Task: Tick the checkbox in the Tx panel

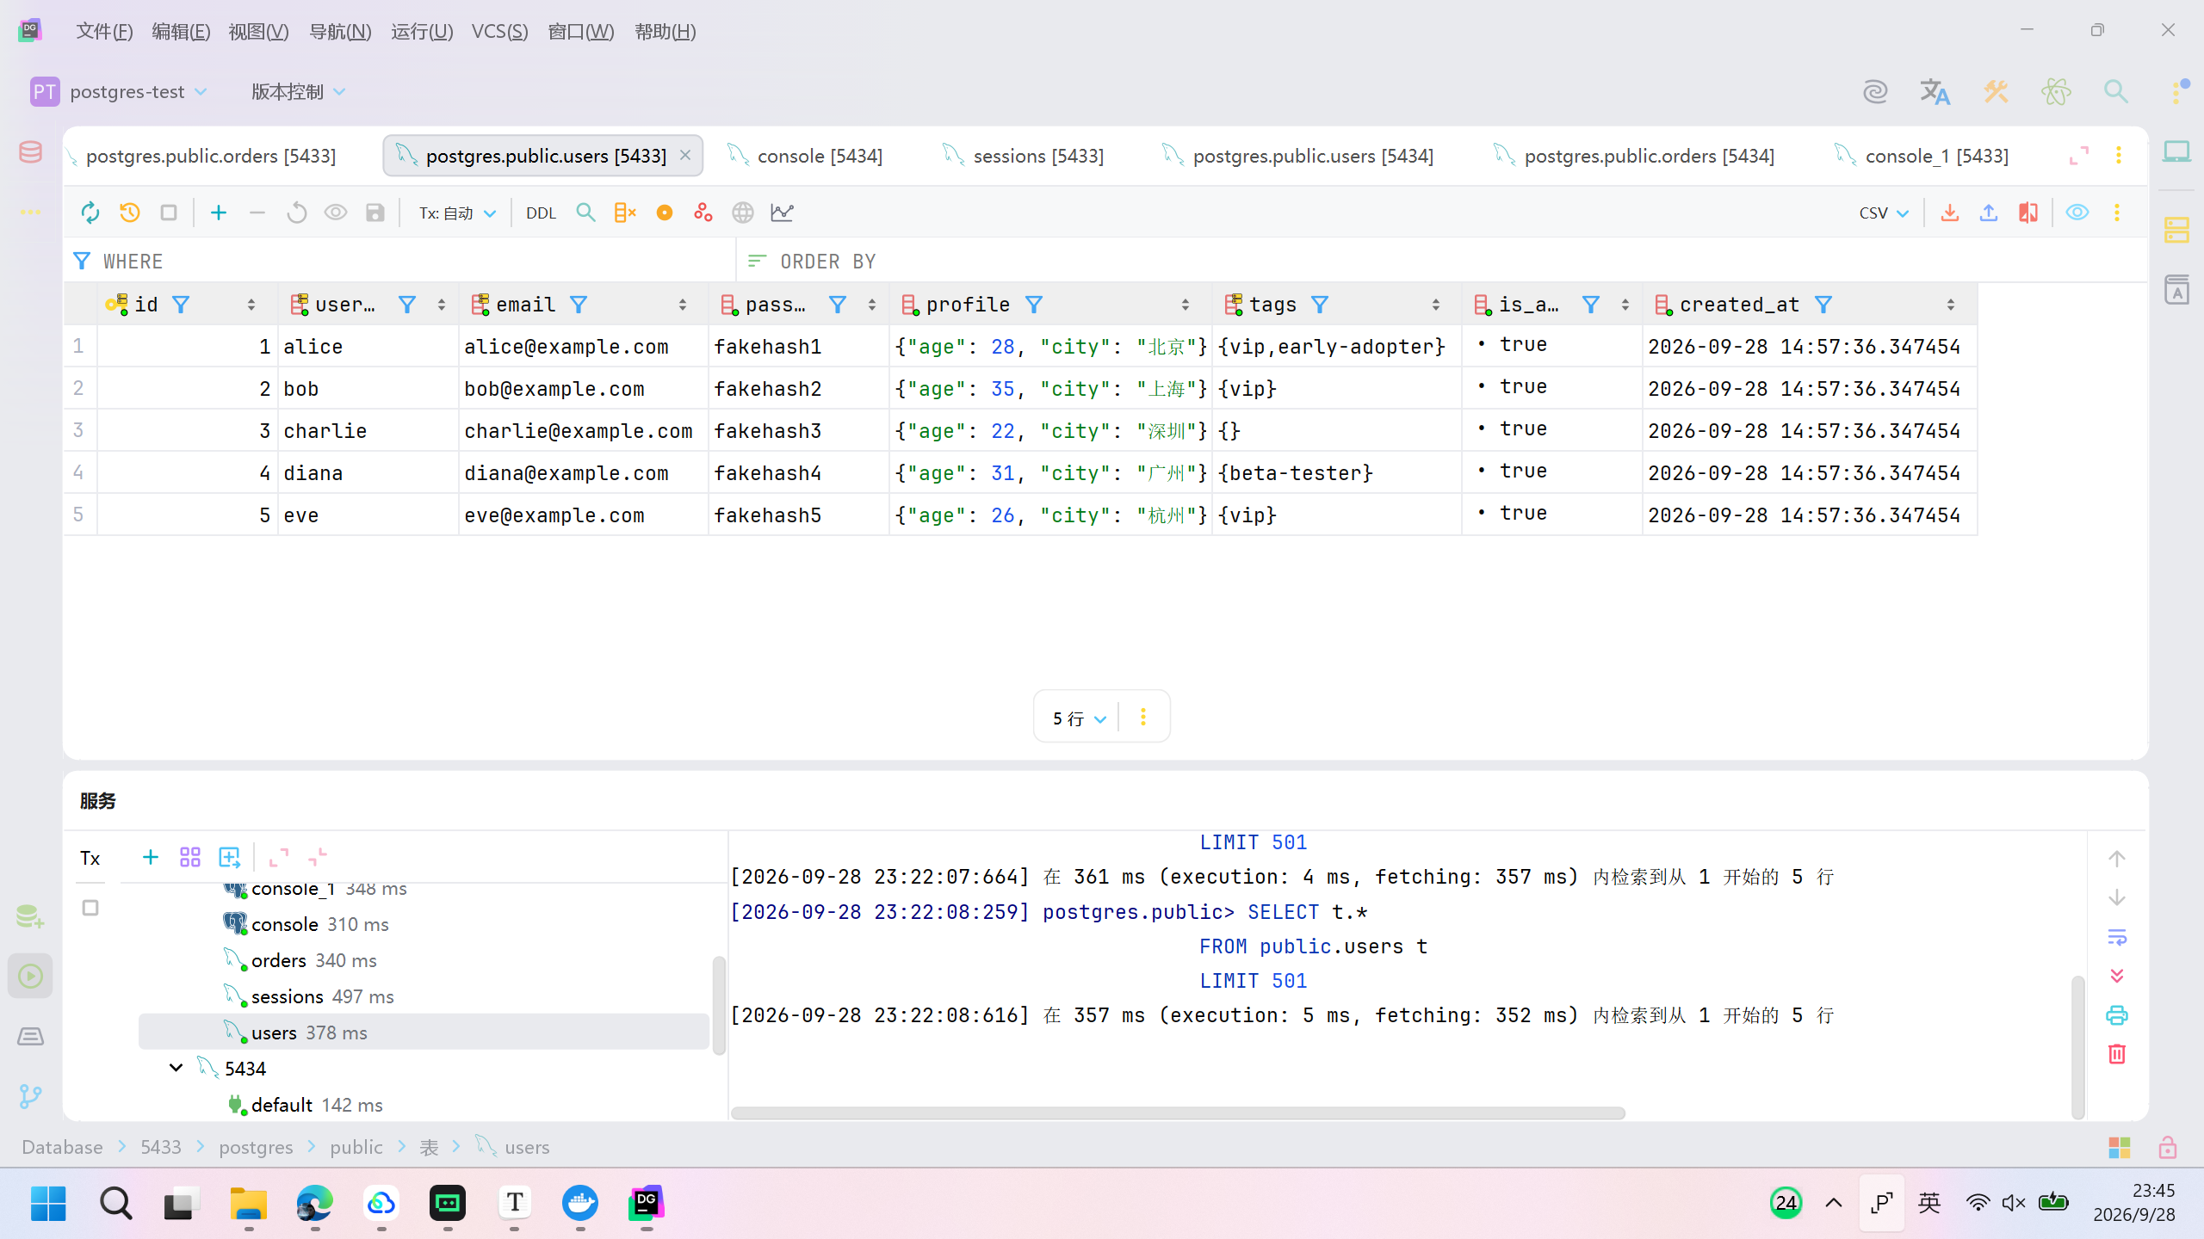Action: coord(90,908)
